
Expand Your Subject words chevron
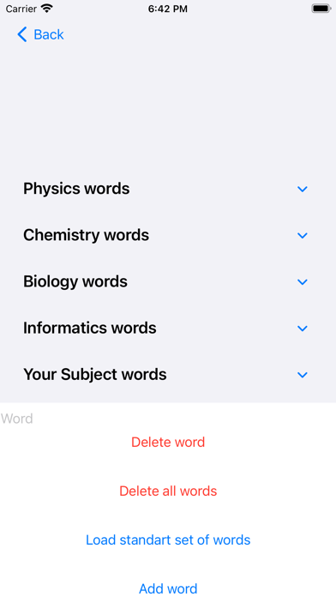pos(302,375)
